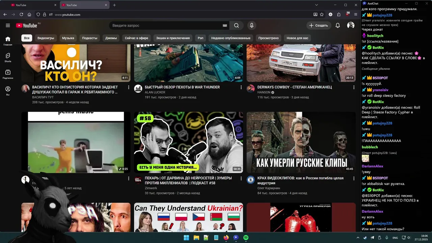
Task: Select the Музыка filter chip
Action: [x=68, y=38]
